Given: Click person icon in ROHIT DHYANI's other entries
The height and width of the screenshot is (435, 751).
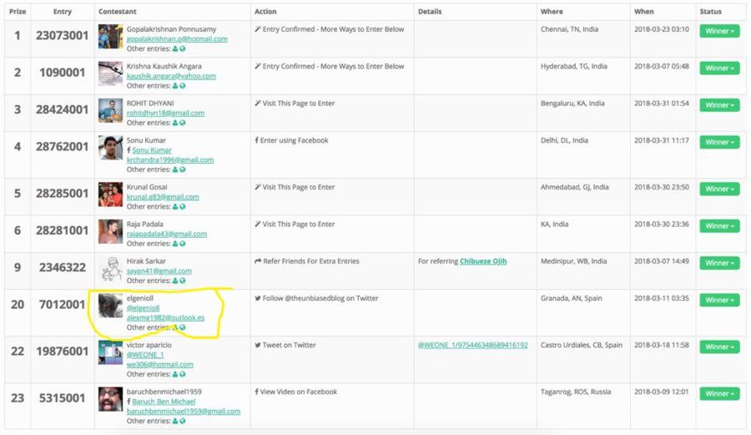Looking at the screenshot, I should [x=175, y=123].
